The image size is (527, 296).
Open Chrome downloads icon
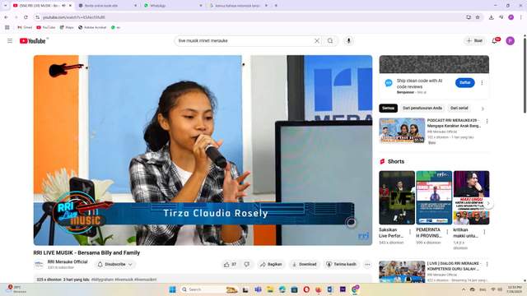pos(491,17)
